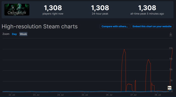Click Embed this chart on your website

(152, 26)
